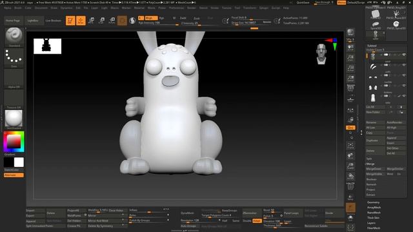The image size is (413, 232).
Task: Click the Scroll canvas icon
Action: (350, 48)
